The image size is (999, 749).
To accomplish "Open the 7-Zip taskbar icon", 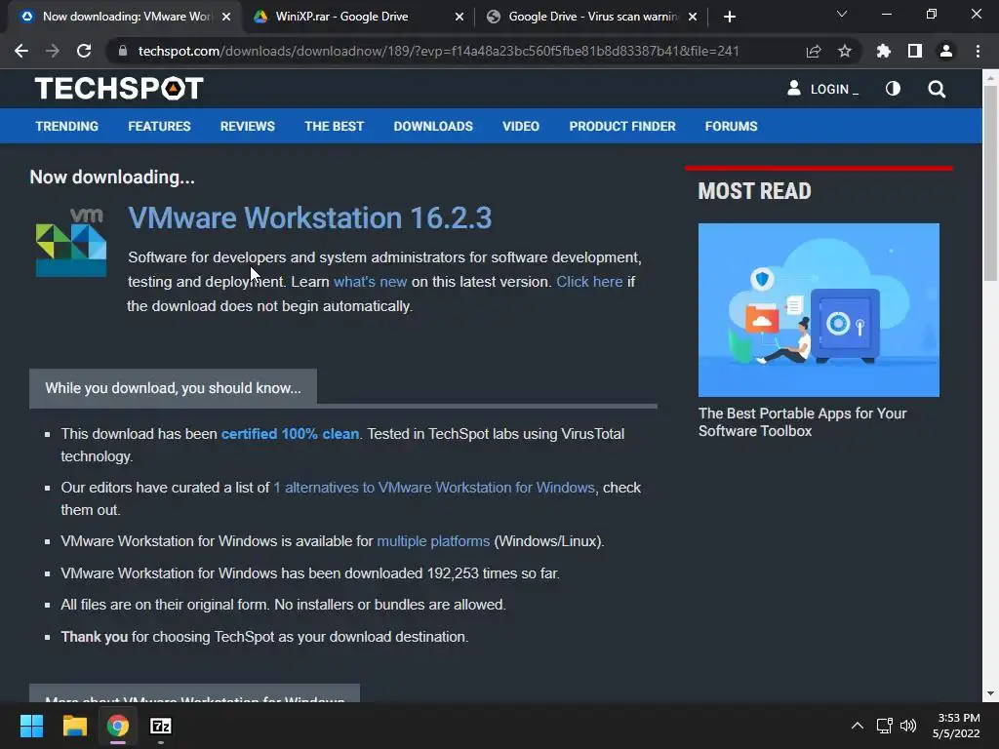I will (x=161, y=726).
